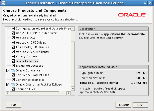
Task: Uncheck the Coherence Examples checkbox
Action: pyautogui.click(x=13, y=80)
